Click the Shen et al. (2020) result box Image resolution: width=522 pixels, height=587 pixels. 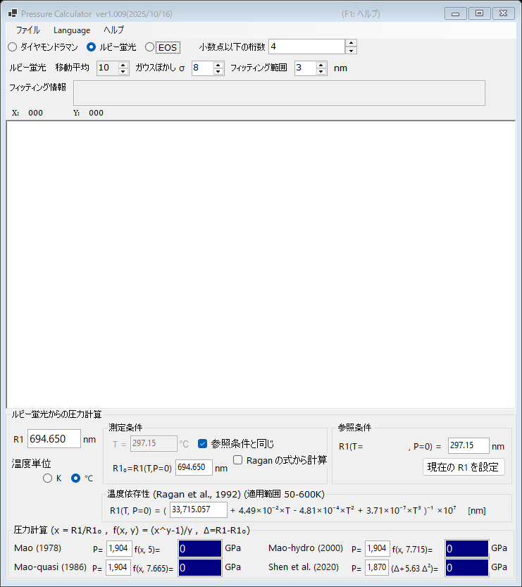coord(466,568)
